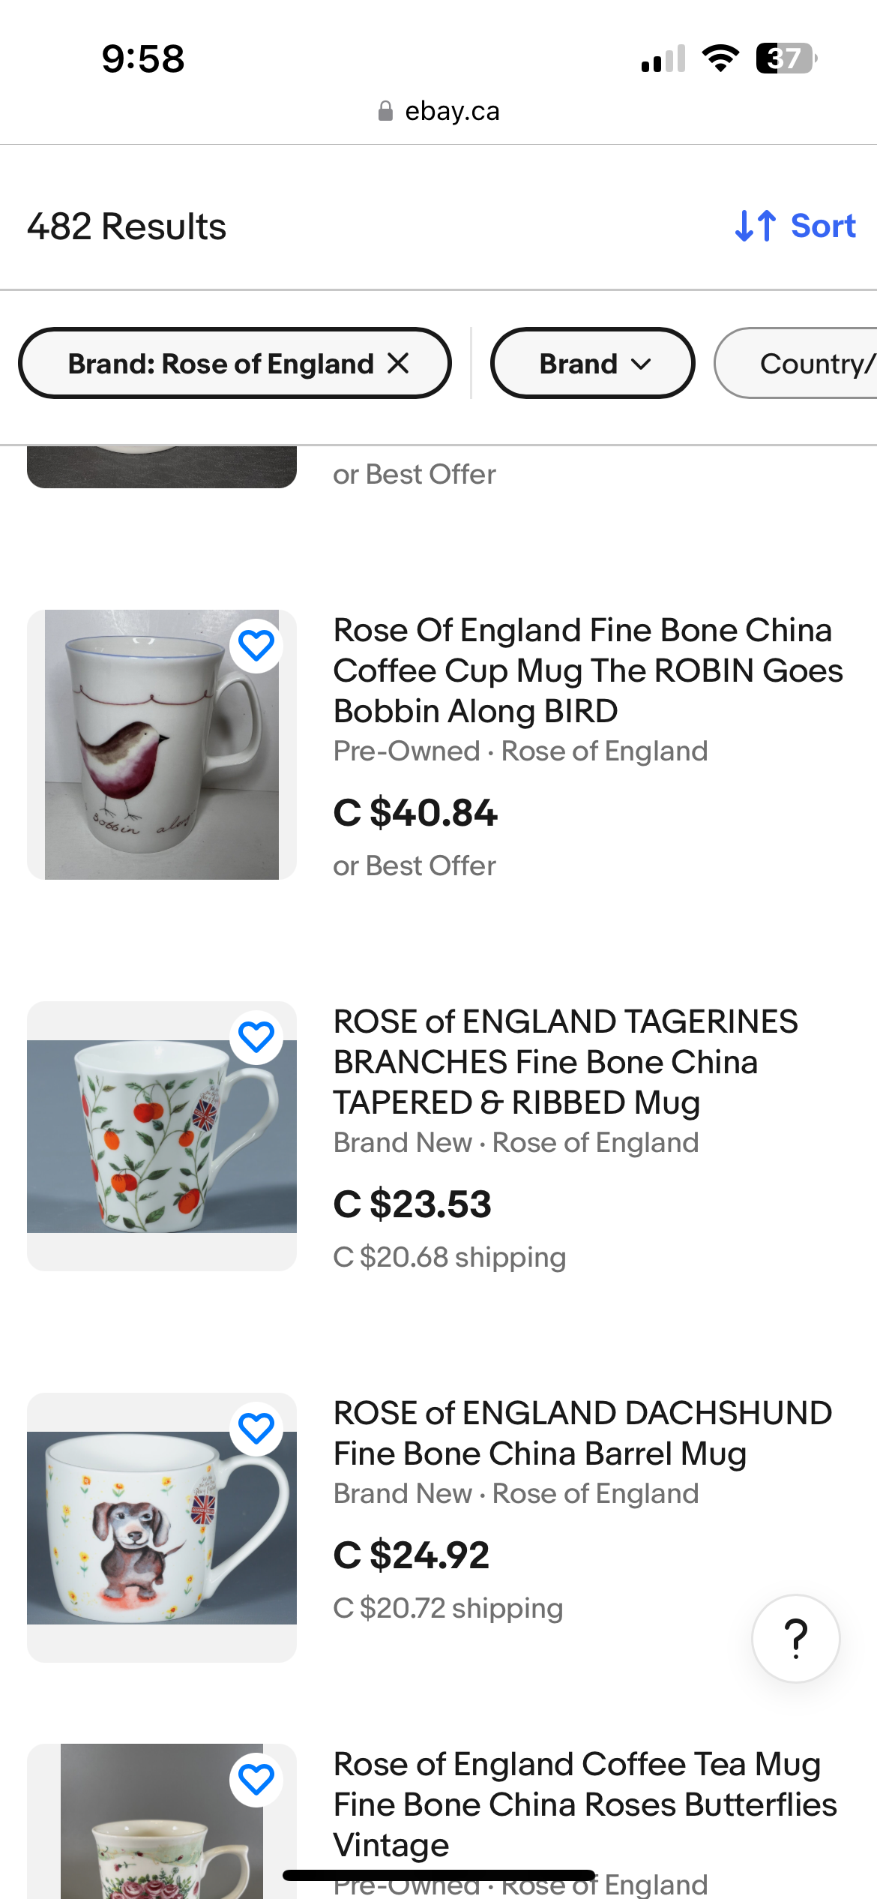Open the Roses Butterflies Vintage mug title
Image resolution: width=877 pixels, height=1899 pixels.
pyautogui.click(x=585, y=1804)
